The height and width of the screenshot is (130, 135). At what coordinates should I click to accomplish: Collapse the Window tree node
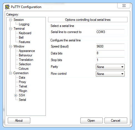coord(10,46)
